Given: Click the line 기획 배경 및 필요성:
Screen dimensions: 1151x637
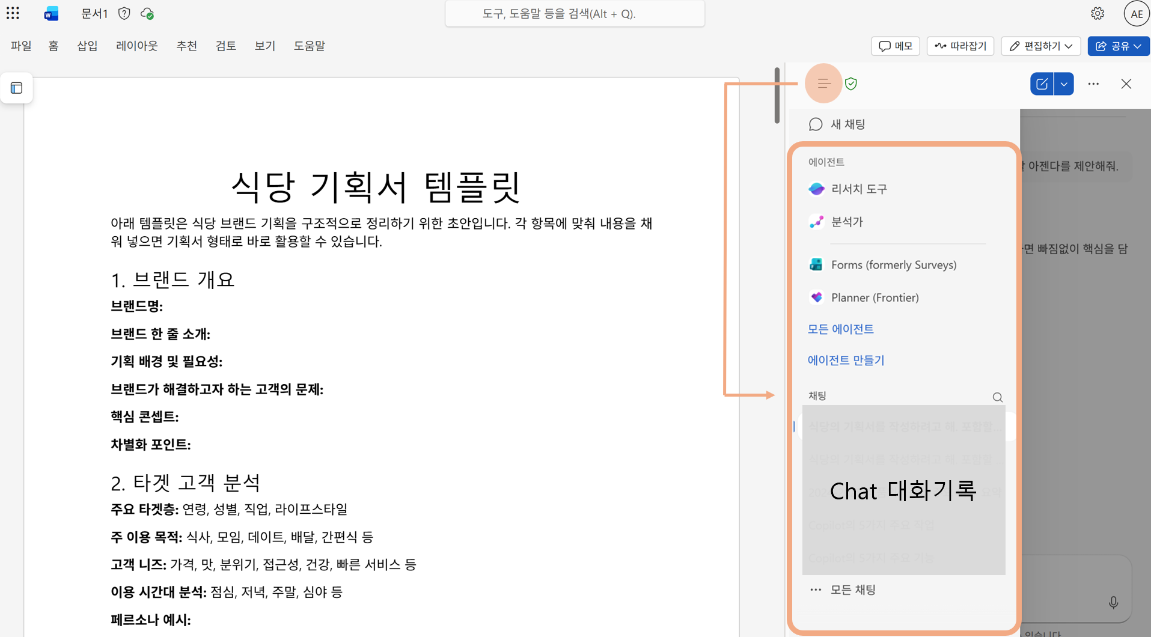Looking at the screenshot, I should tap(166, 361).
